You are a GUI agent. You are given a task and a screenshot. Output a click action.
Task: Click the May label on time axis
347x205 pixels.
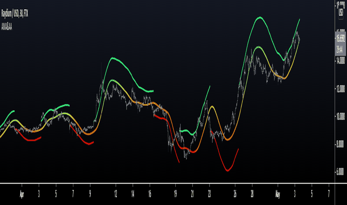(277, 195)
